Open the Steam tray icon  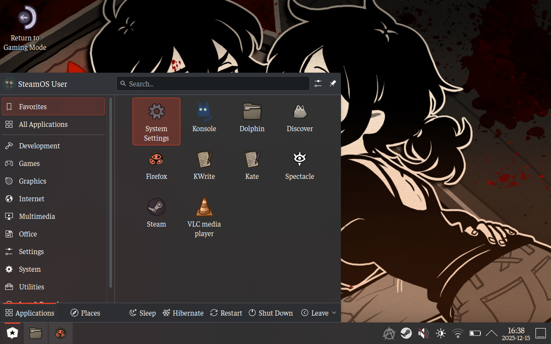point(406,333)
